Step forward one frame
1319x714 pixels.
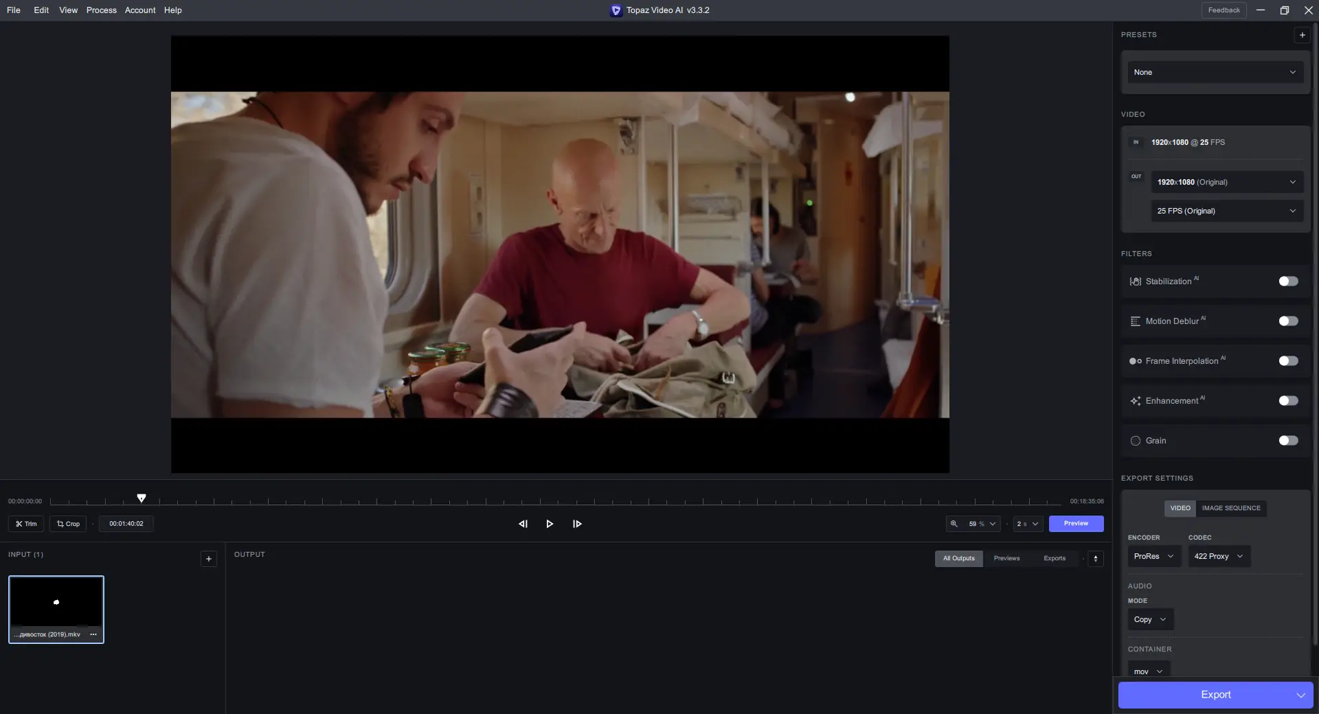(577, 524)
